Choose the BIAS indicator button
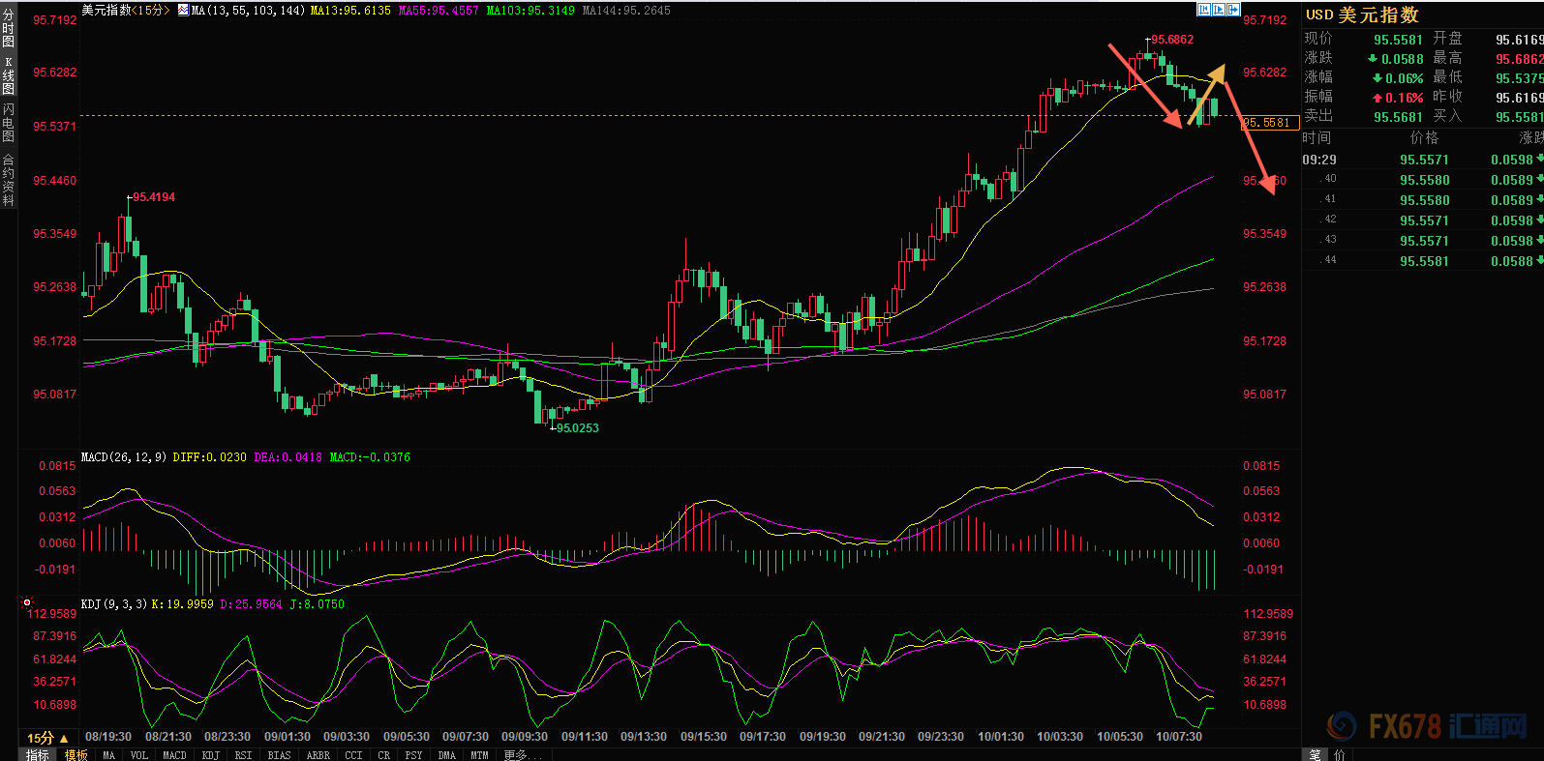 click(x=279, y=755)
